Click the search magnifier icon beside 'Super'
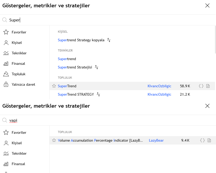The image size is (216, 173). pyautogui.click(x=5, y=20)
